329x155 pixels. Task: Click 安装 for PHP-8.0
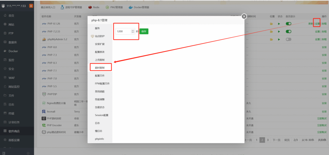click(x=324, y=47)
